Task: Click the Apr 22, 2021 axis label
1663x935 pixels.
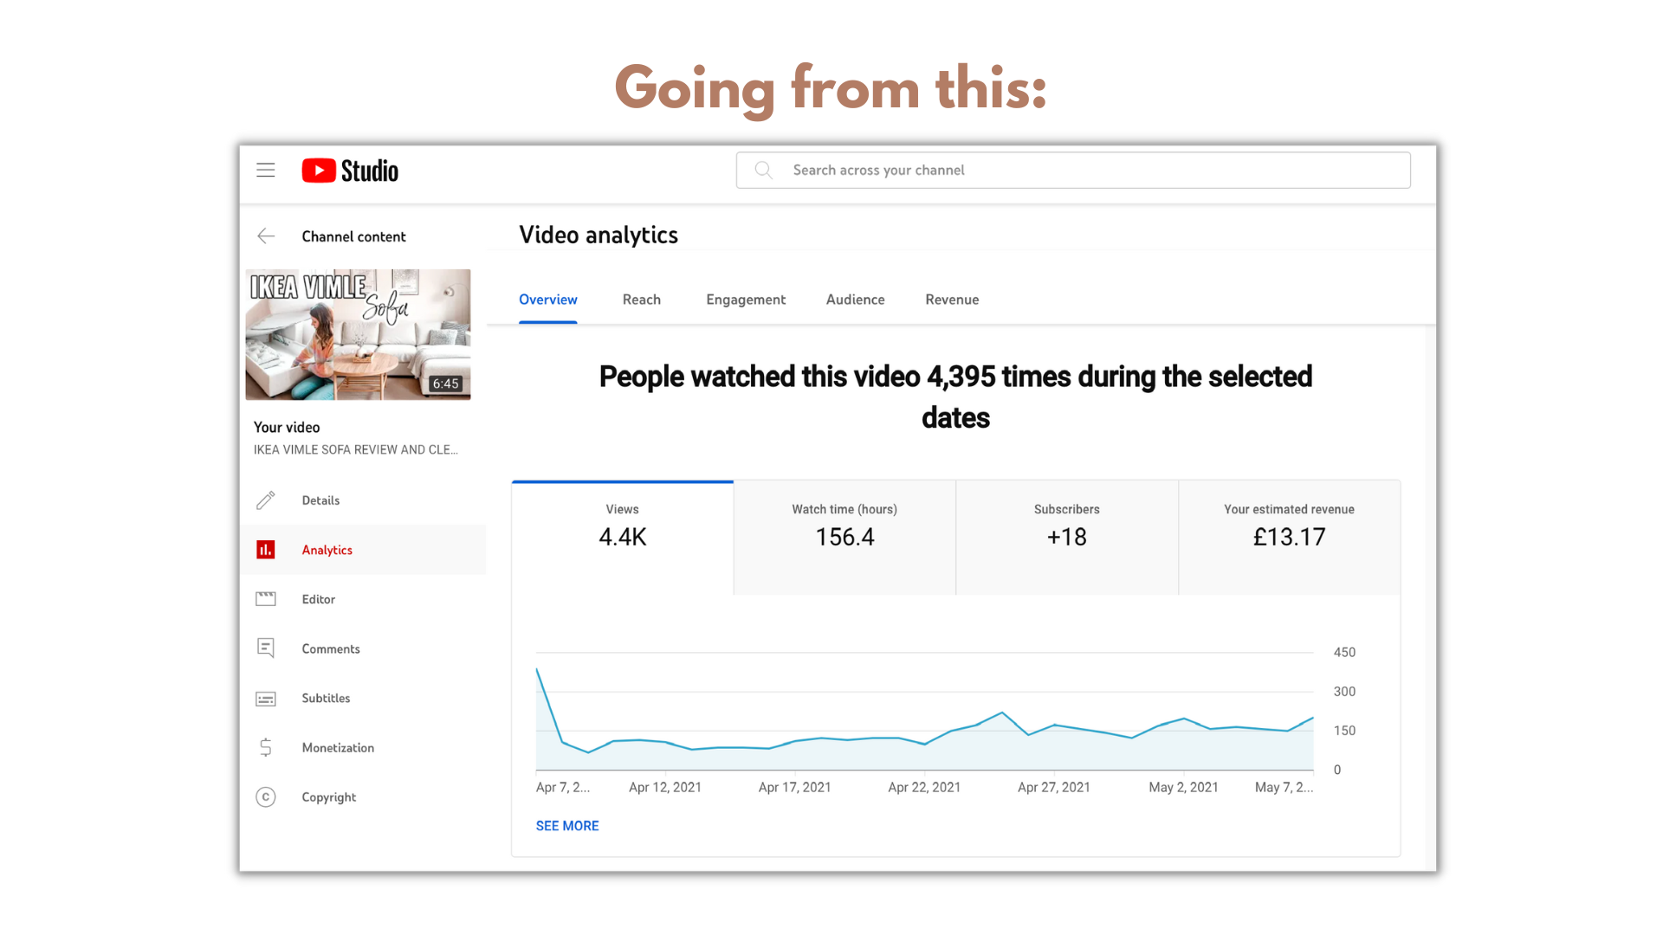Action: [x=924, y=787]
